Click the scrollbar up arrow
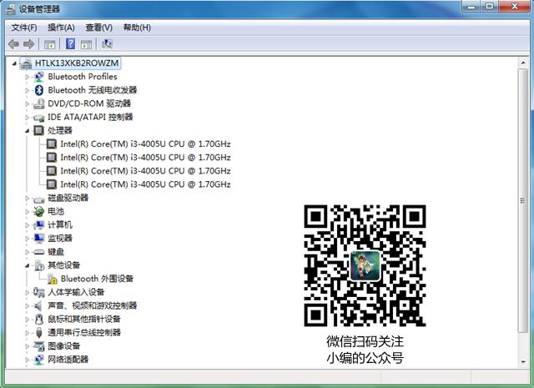Image resolution: width=534 pixels, height=388 pixels. click(523, 63)
